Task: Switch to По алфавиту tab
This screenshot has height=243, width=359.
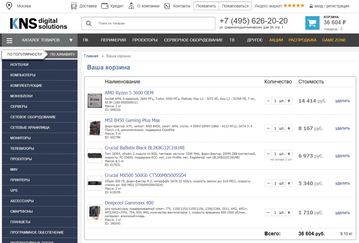Action: (62, 54)
